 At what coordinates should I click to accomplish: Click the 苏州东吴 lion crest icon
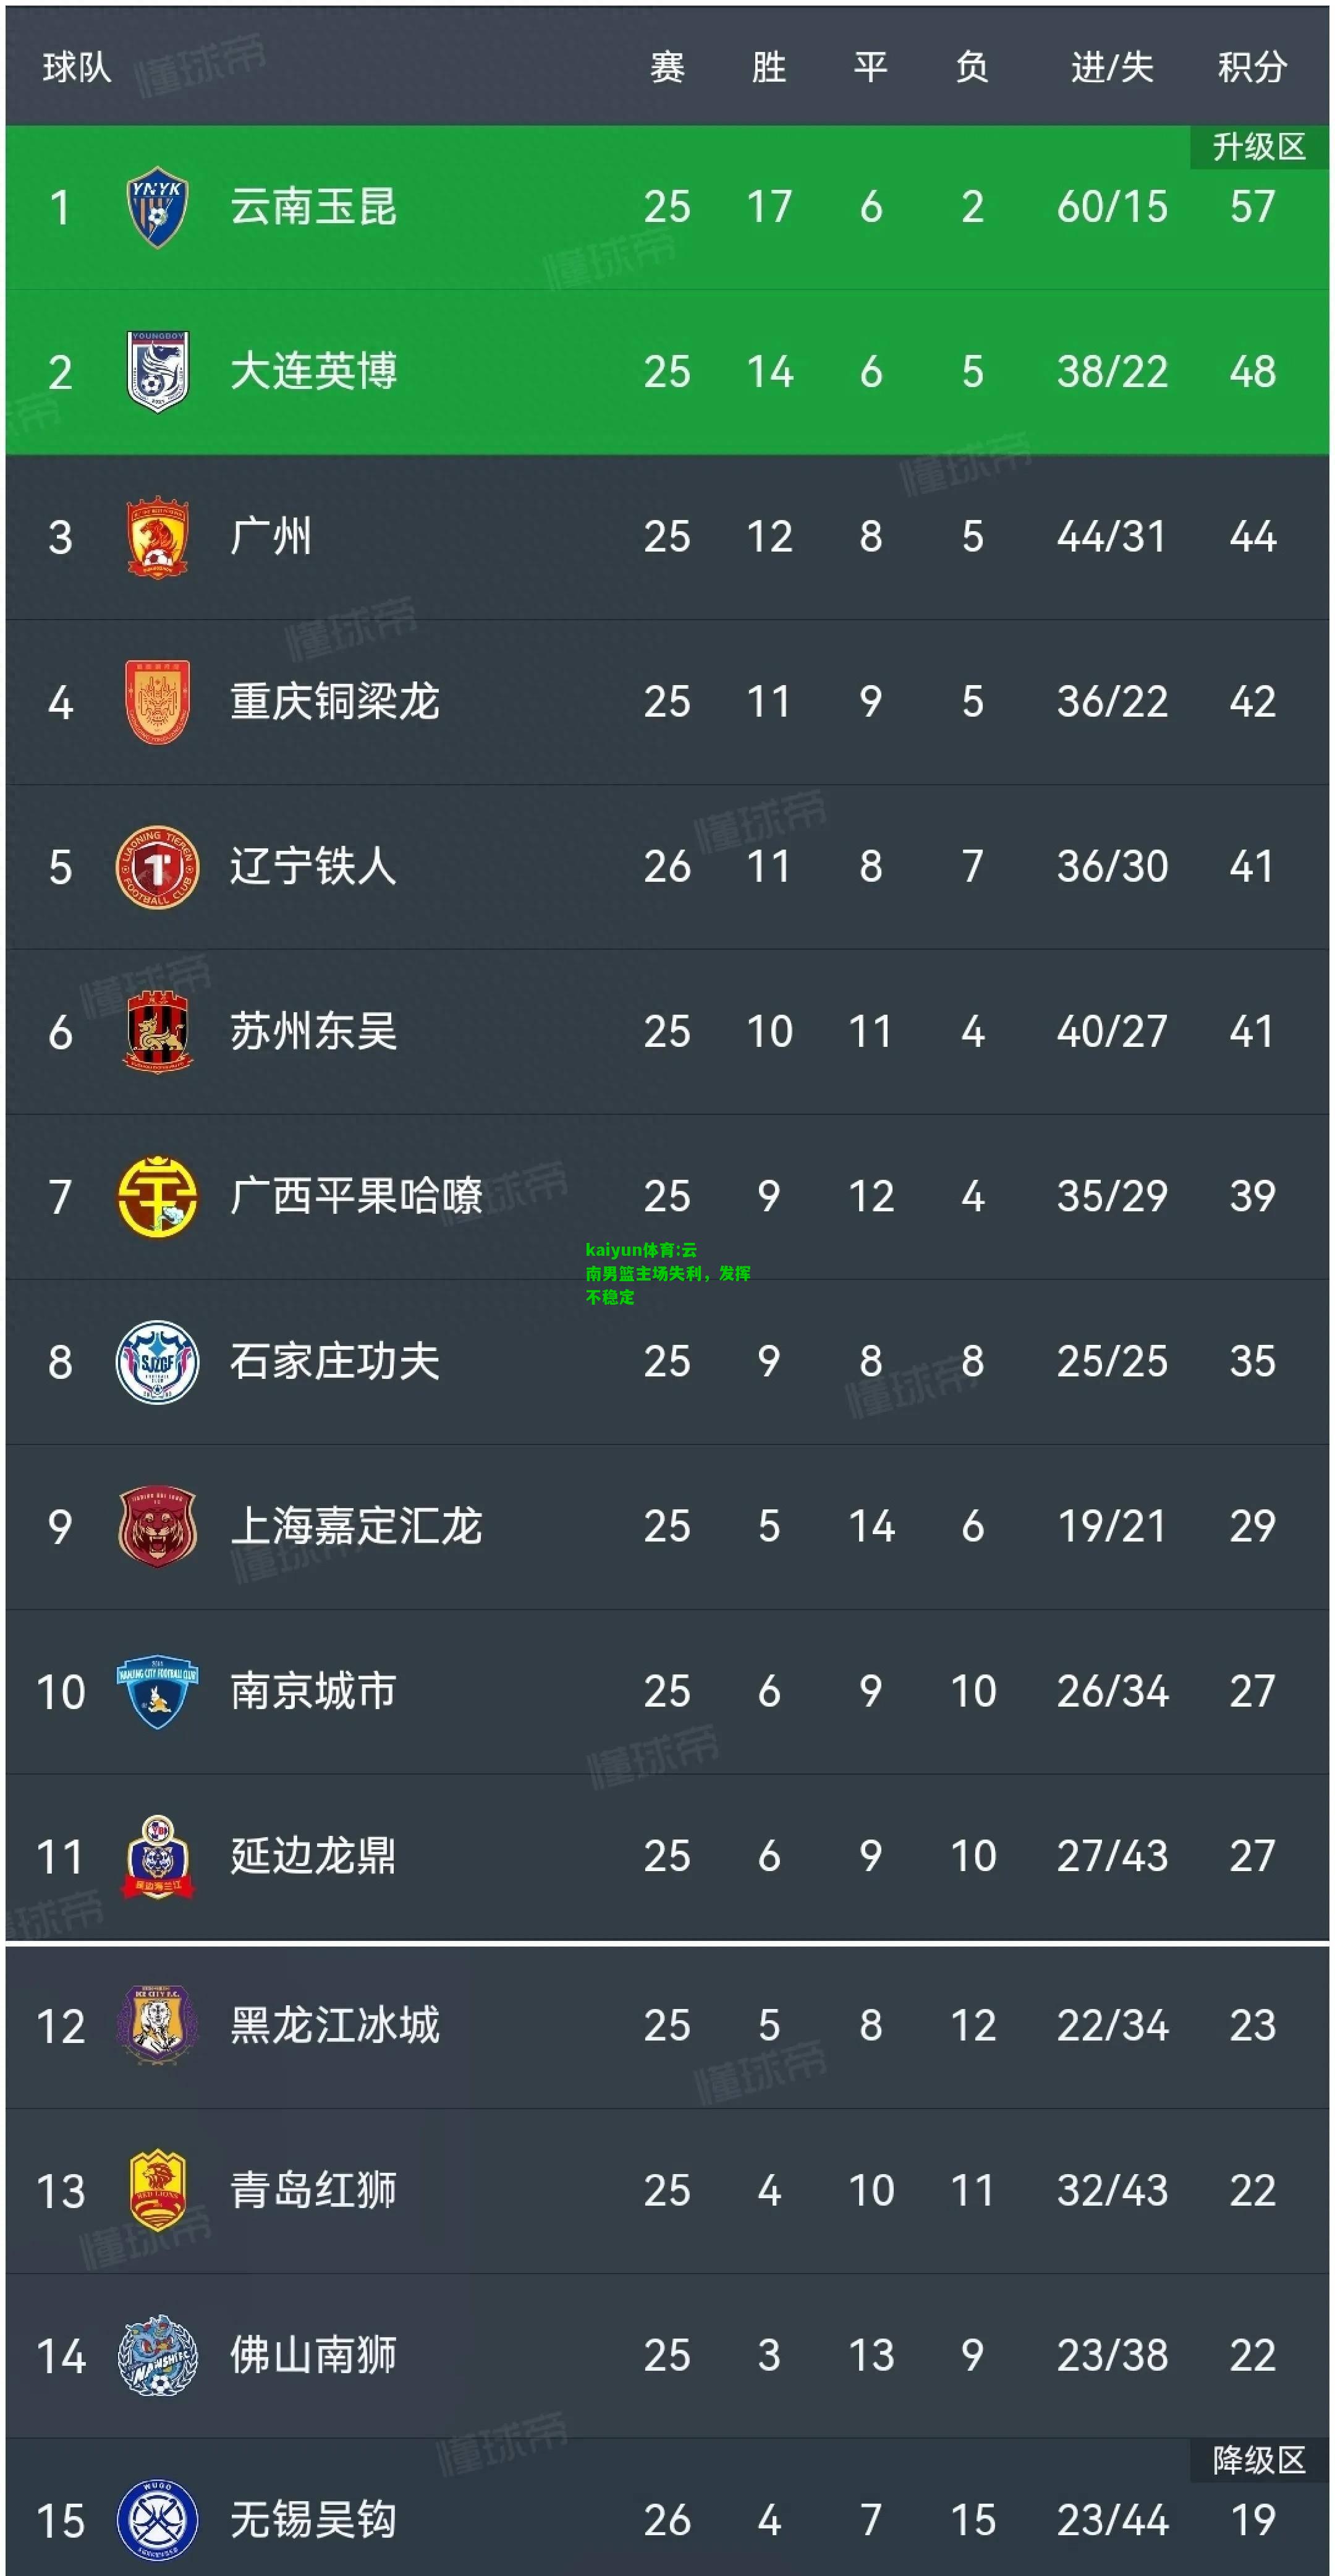158,1031
